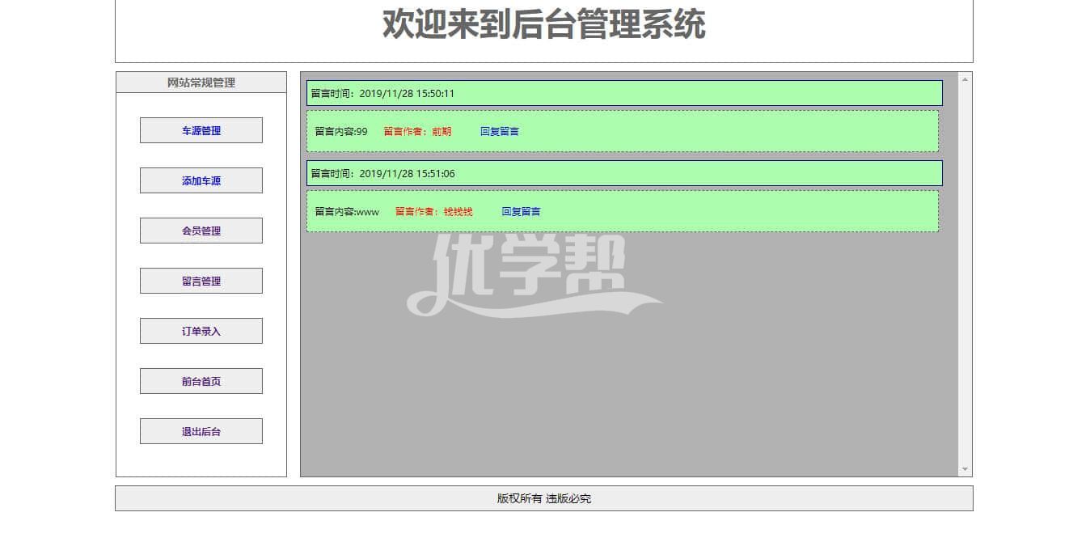The width and height of the screenshot is (1069, 542).
Task: Click the 网站常规管理 sidebar header
Action: 201,83
